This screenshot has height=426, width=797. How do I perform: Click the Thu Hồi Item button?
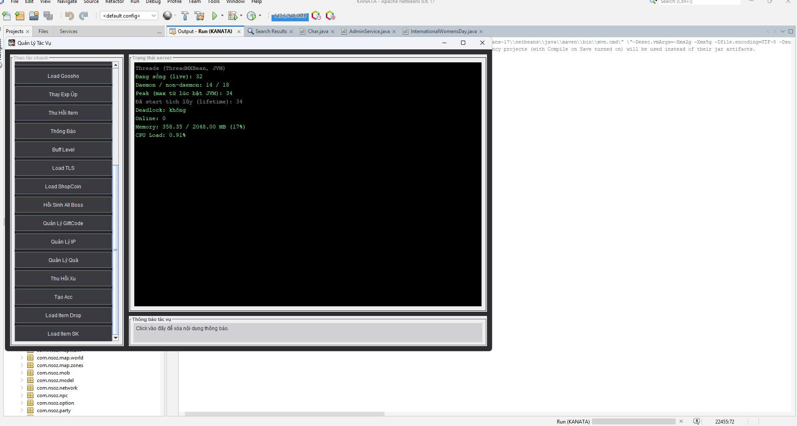coord(63,113)
